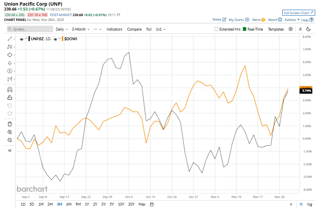Image resolution: width=316 pixels, height=210 pixels.
Task: Change the black UNP.BZ line color swatch
Action: coord(29,39)
